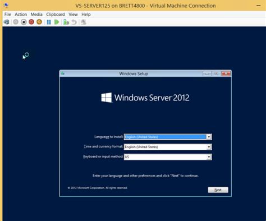
Task: Open the Action menu
Action: coord(21,15)
